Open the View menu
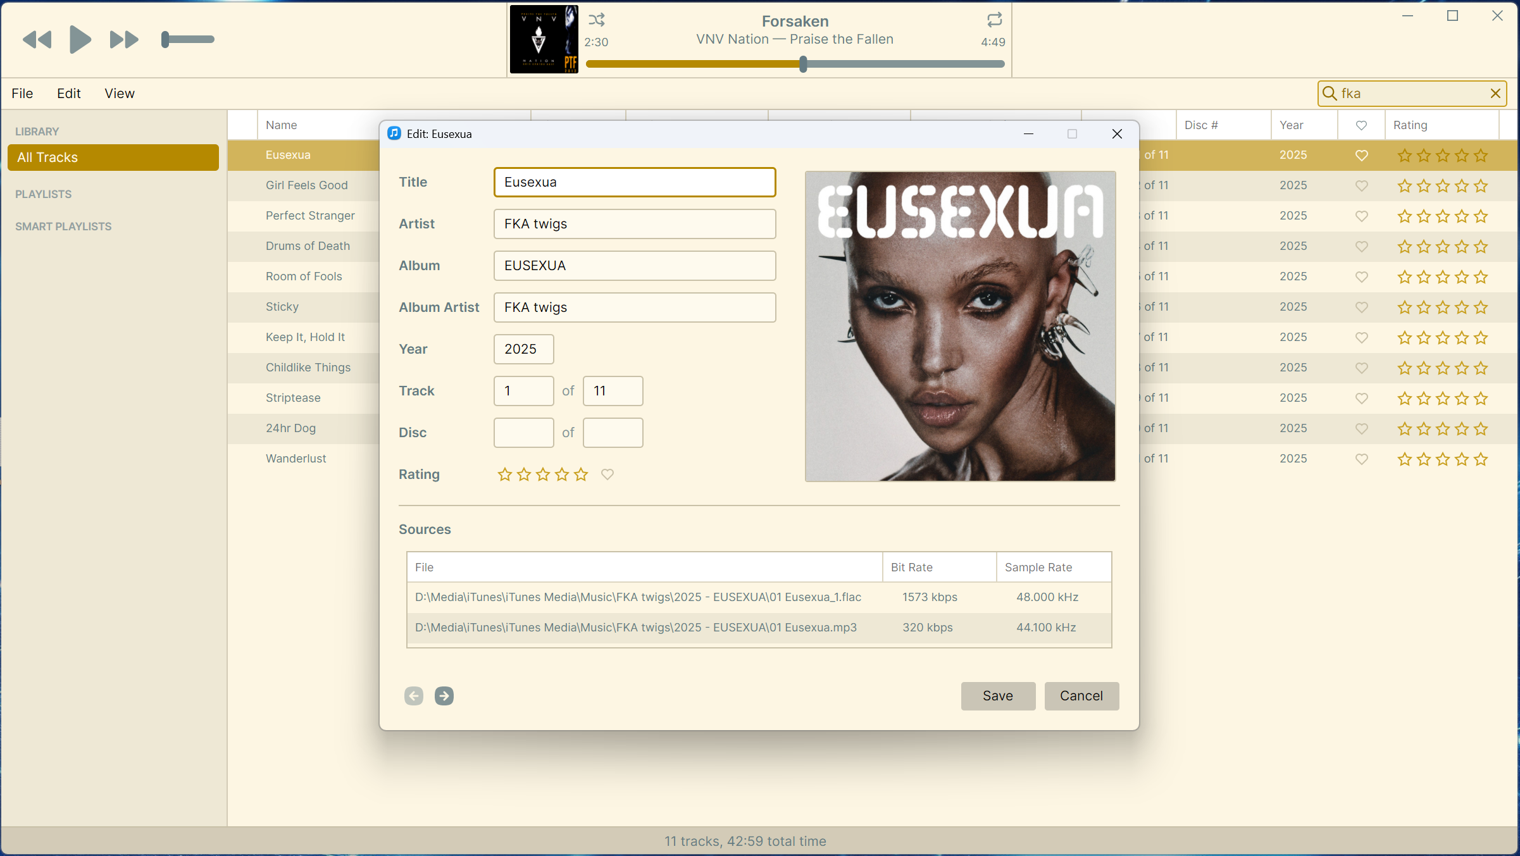 [x=120, y=94]
